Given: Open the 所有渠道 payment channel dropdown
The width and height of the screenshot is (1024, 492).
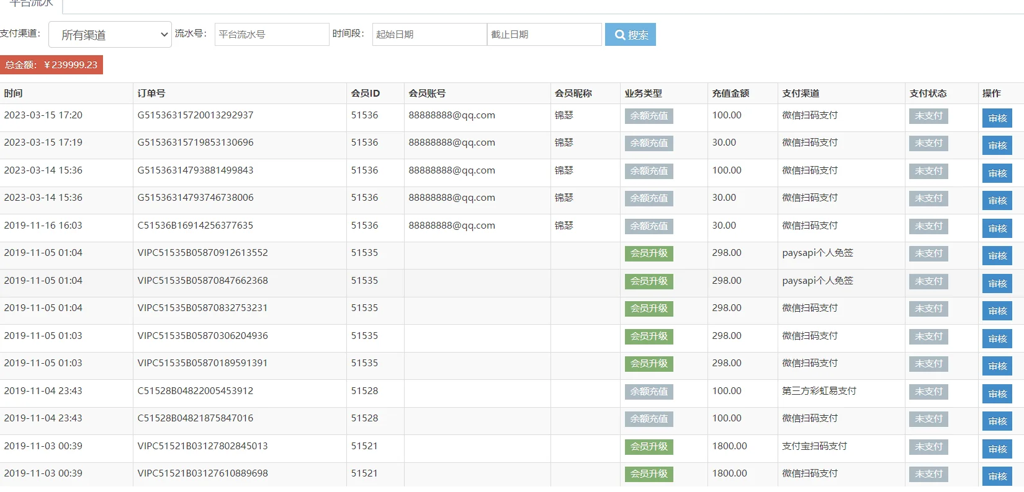Looking at the screenshot, I should point(110,35).
